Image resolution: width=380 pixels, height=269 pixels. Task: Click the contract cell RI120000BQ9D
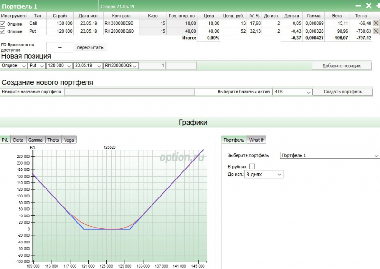[x=119, y=31]
